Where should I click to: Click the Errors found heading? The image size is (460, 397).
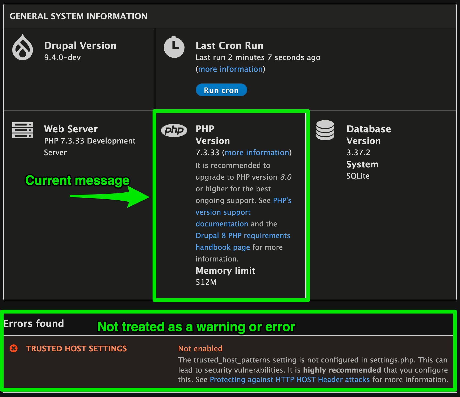coord(34,323)
